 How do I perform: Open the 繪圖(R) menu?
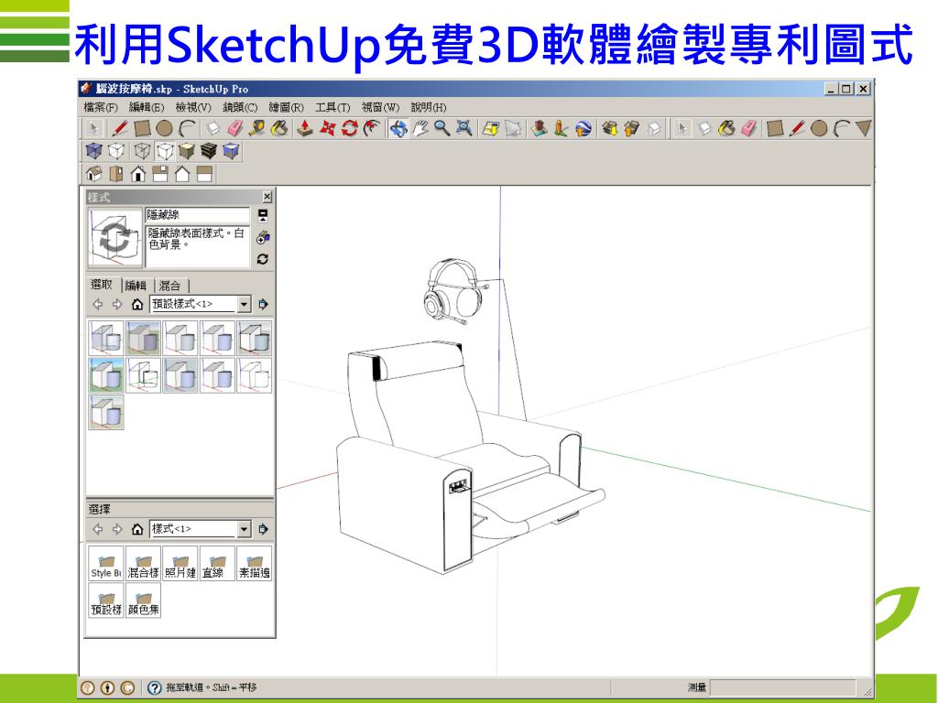pos(287,108)
